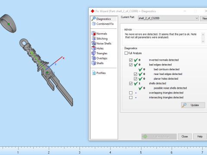The image size is (207, 155).
Task: Open the Stitching page icon
Action: [94, 38]
